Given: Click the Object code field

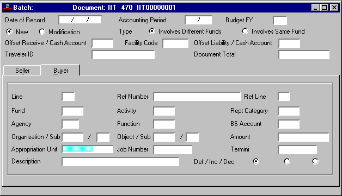Looking at the screenshot, I should coord(164,137).
